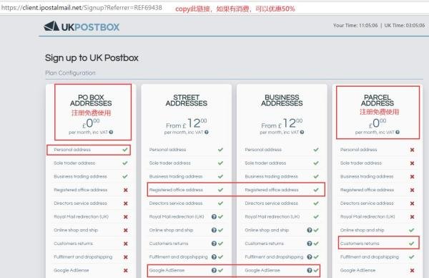This screenshot has width=429, height=278.
Task: Click Street Addresses 'From £12.00' price
Action: pyautogui.click(x=187, y=124)
